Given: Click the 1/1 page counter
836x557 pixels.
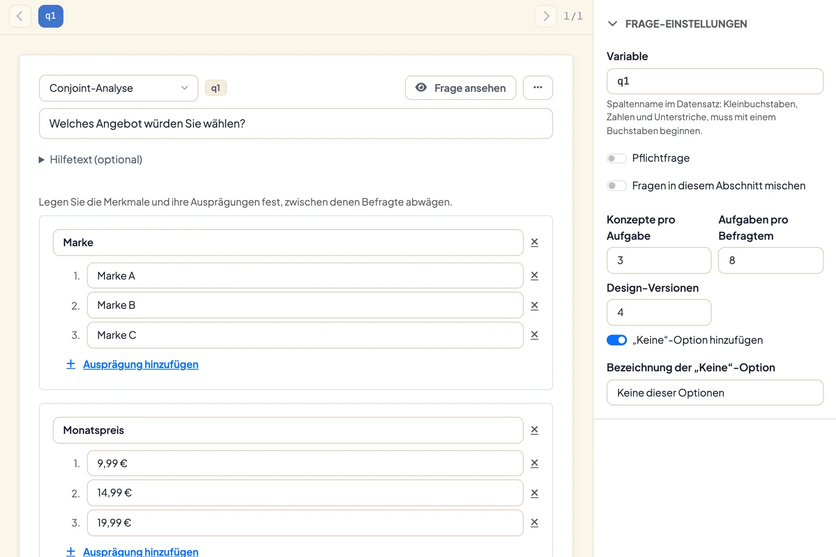Looking at the screenshot, I should tap(573, 16).
